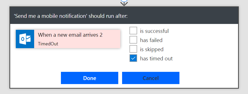
Task: Click the 'is skipped' label text
Action: pos(152,49)
